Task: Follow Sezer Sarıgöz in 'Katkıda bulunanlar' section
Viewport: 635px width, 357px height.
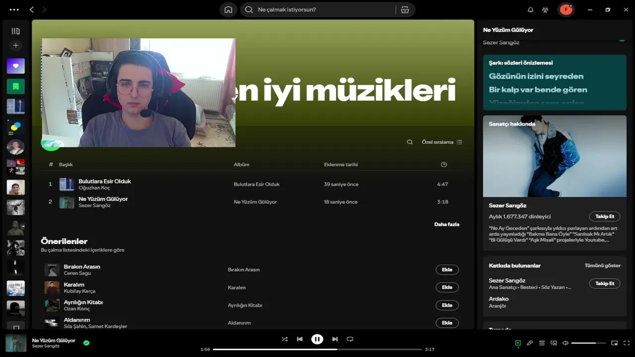Action: [x=605, y=284]
